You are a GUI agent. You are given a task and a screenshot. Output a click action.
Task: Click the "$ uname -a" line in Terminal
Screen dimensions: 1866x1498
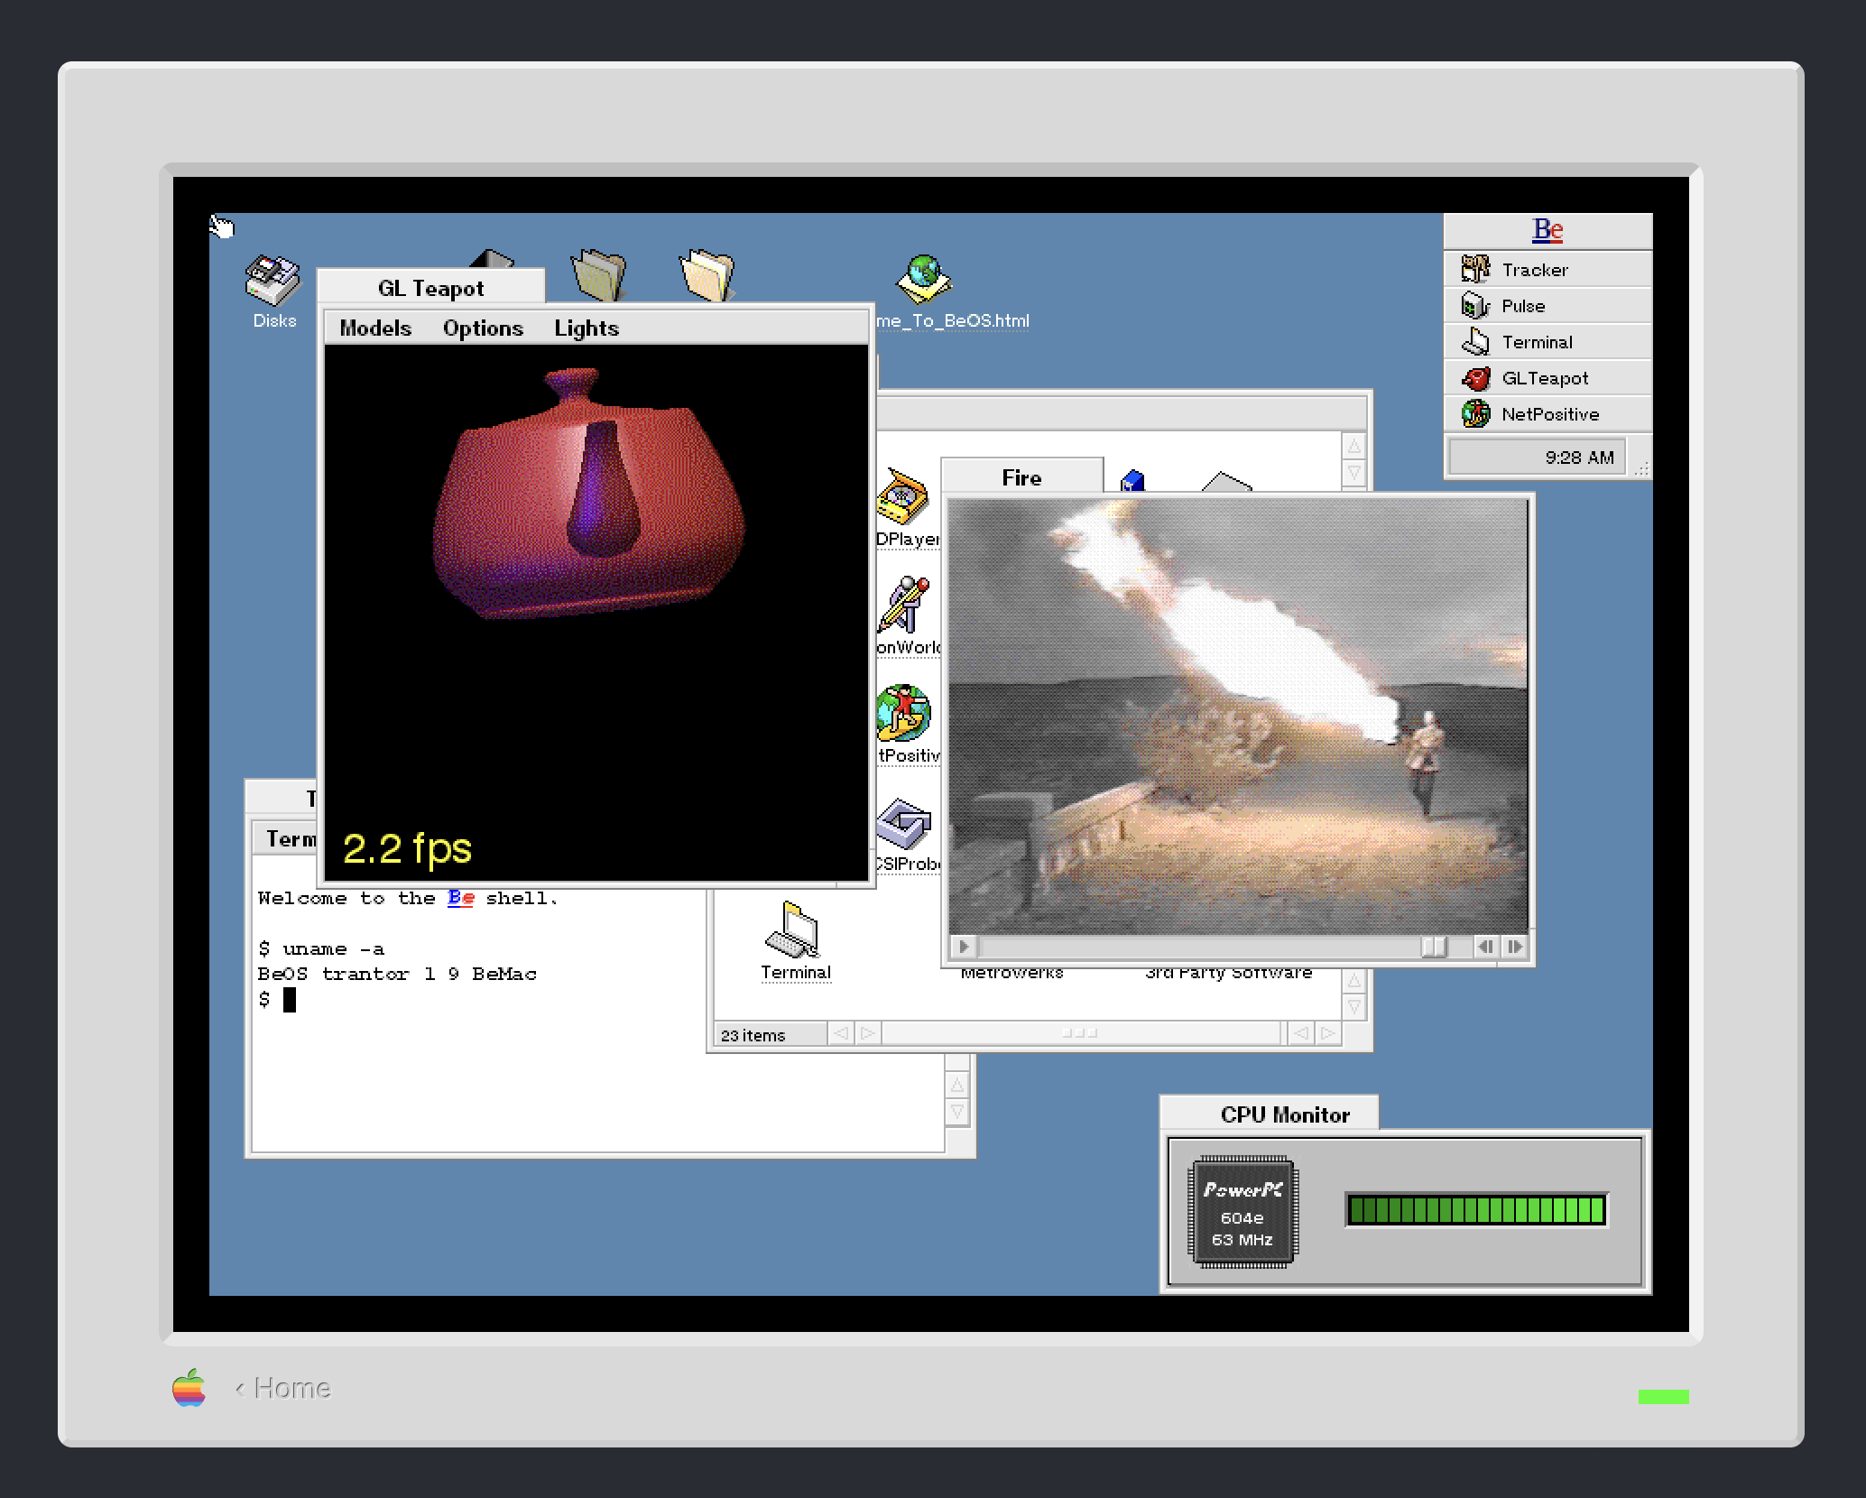321,949
